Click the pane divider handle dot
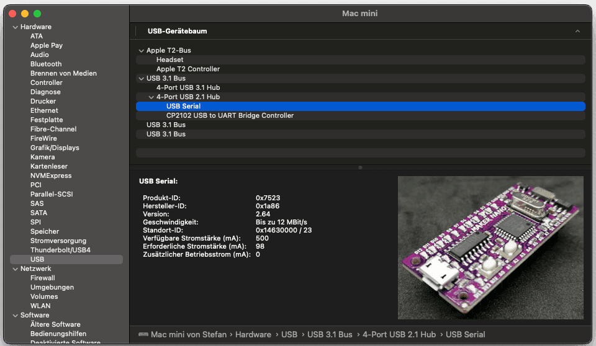The image size is (596, 346). (x=360, y=167)
